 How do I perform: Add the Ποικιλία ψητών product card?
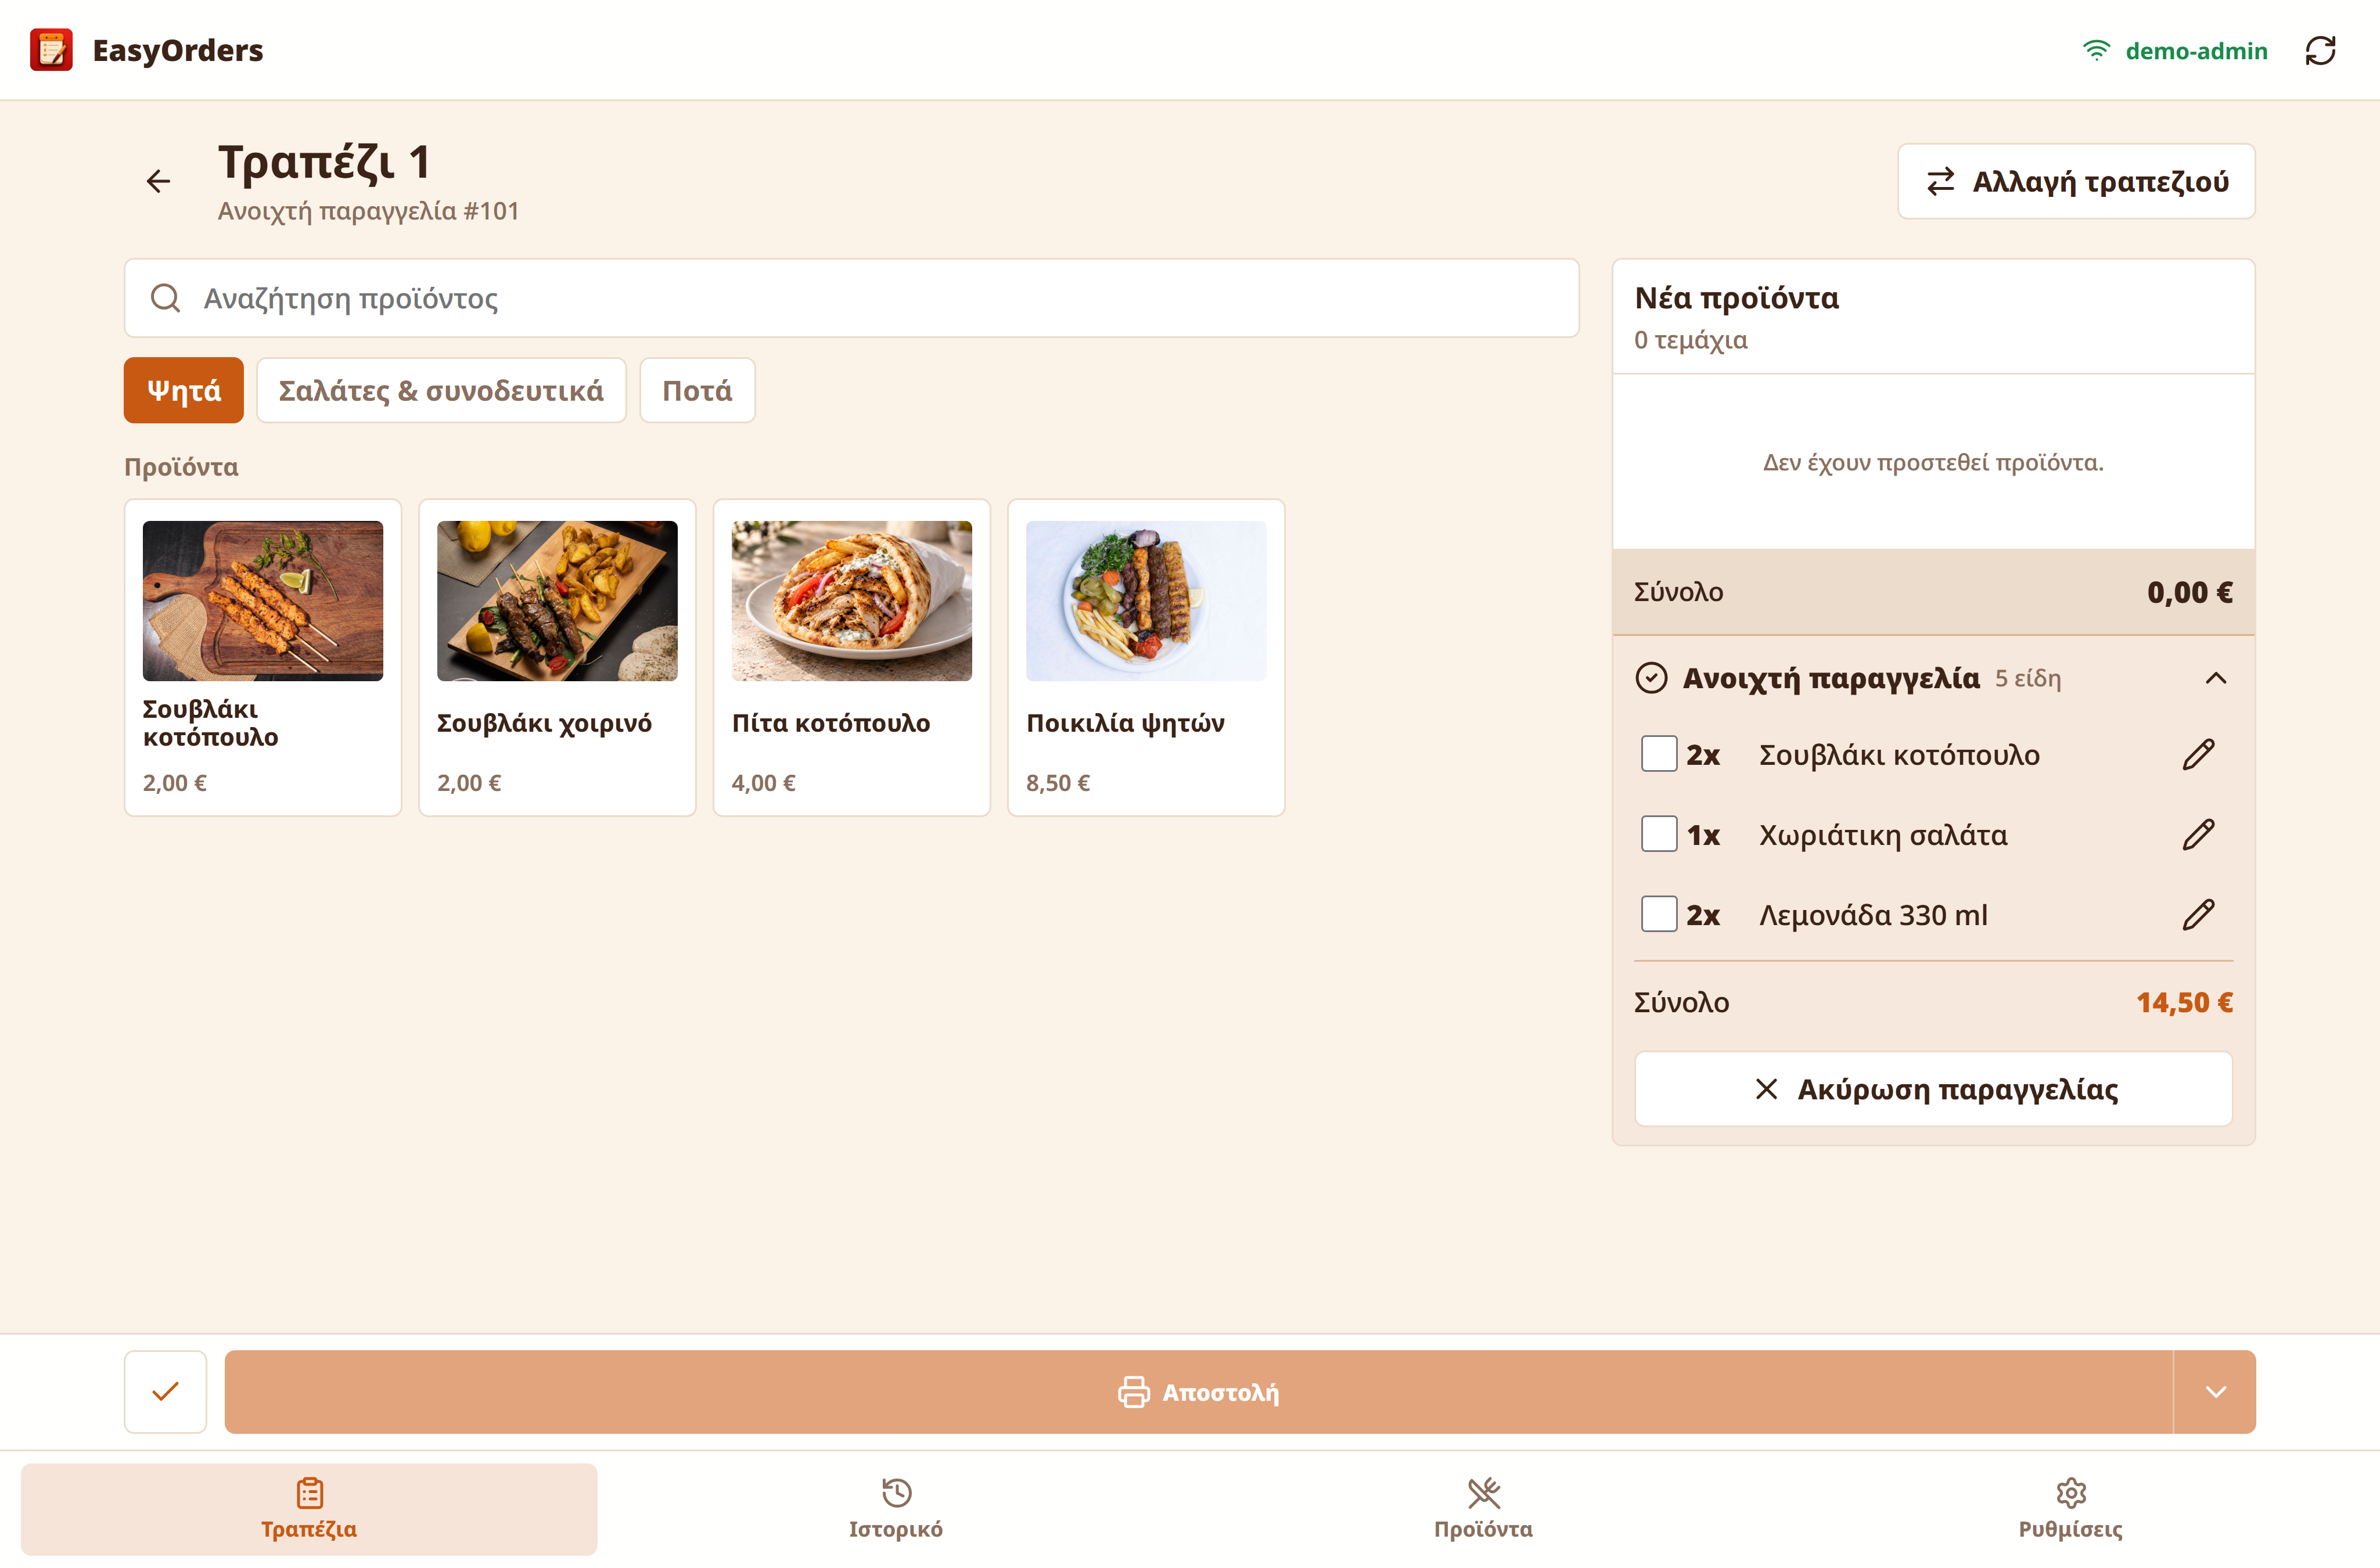(1146, 657)
